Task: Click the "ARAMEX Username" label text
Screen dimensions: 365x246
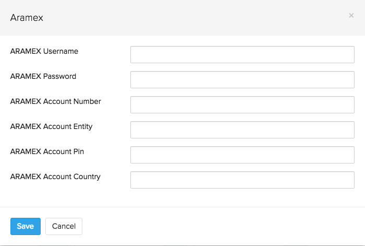Action: tap(44, 51)
